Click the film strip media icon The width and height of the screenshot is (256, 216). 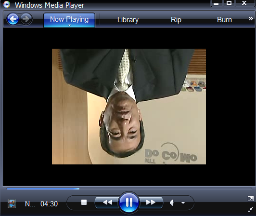12,203
